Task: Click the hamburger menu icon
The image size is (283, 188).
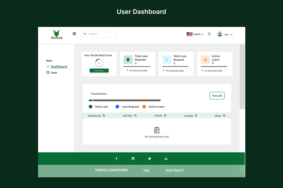Action: tap(74, 34)
